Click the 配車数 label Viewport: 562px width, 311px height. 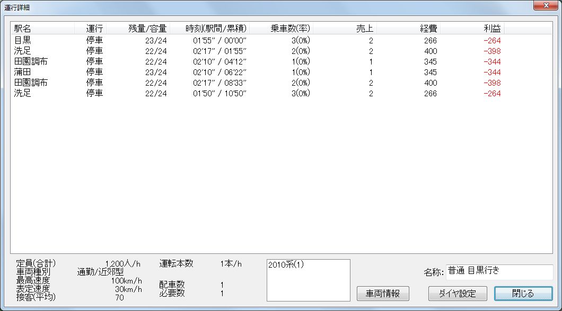172,285
